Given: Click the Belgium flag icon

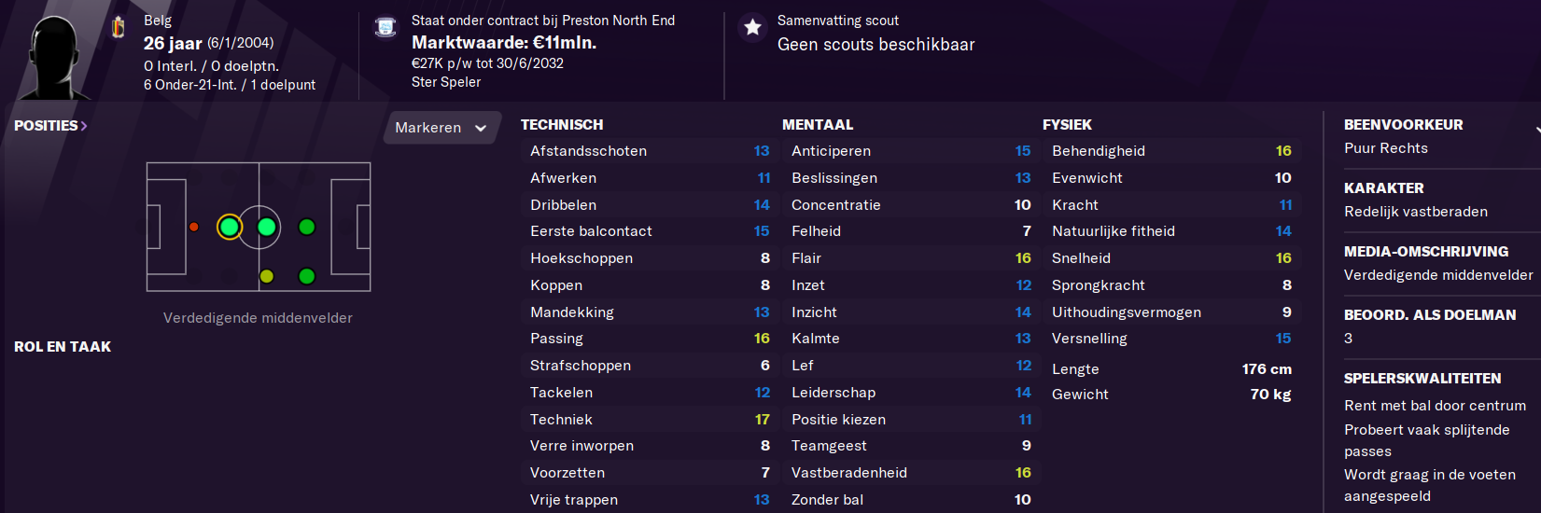Looking at the screenshot, I should coord(118,27).
